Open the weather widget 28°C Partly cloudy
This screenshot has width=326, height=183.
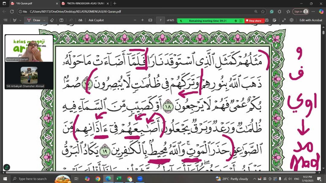[232, 179]
